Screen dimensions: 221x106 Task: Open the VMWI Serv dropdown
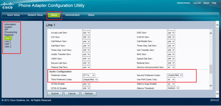coord(86,59)
